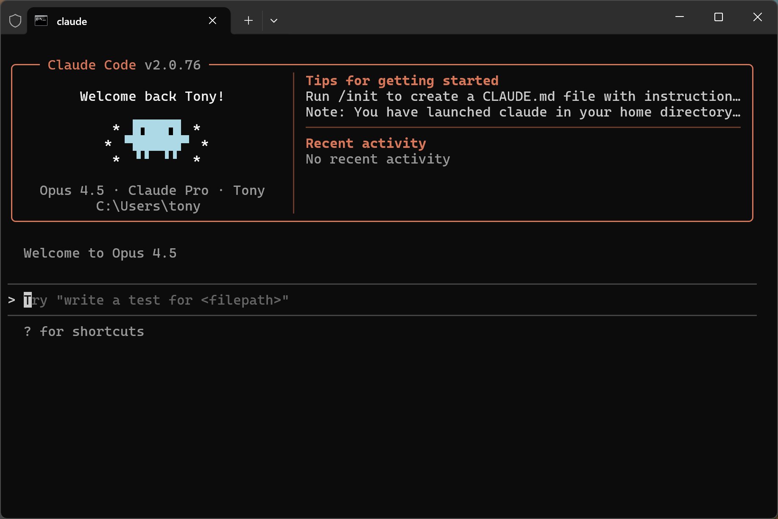The height and width of the screenshot is (519, 778).
Task: Click the 'Tips for getting started' heading
Action: point(402,80)
